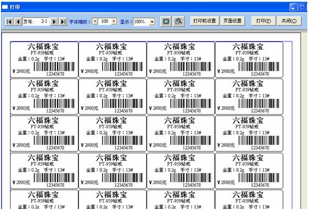Click the vertical scrollbar on the right
The width and height of the screenshot is (309, 210).
point(303,120)
